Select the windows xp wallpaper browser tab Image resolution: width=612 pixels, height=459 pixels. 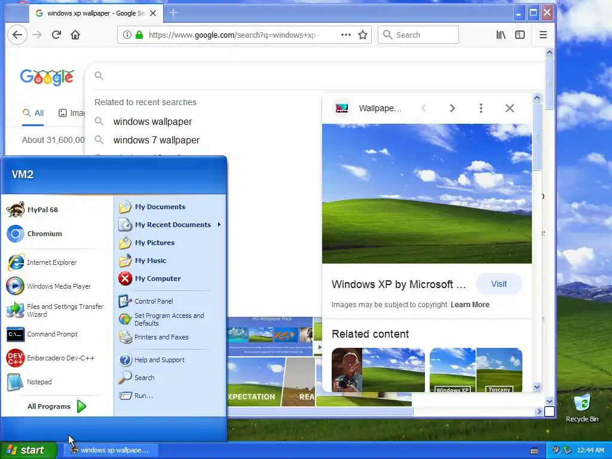[96, 13]
